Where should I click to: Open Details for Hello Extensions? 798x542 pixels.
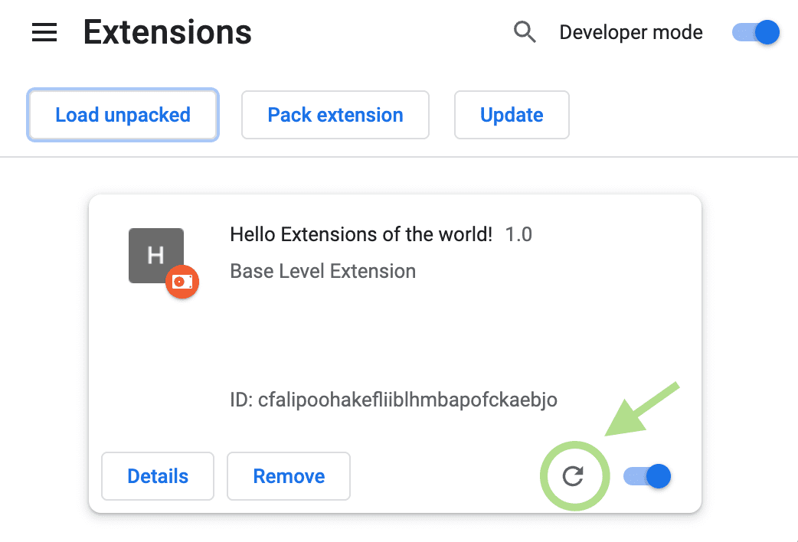(x=157, y=475)
